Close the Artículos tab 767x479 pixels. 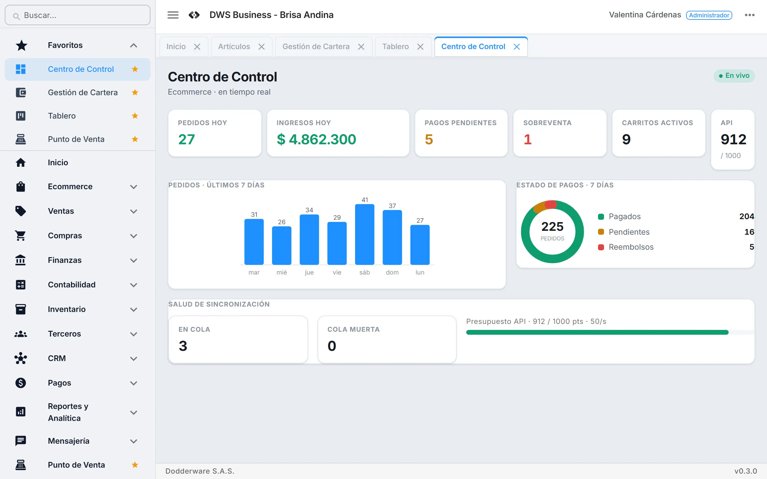pyautogui.click(x=262, y=47)
